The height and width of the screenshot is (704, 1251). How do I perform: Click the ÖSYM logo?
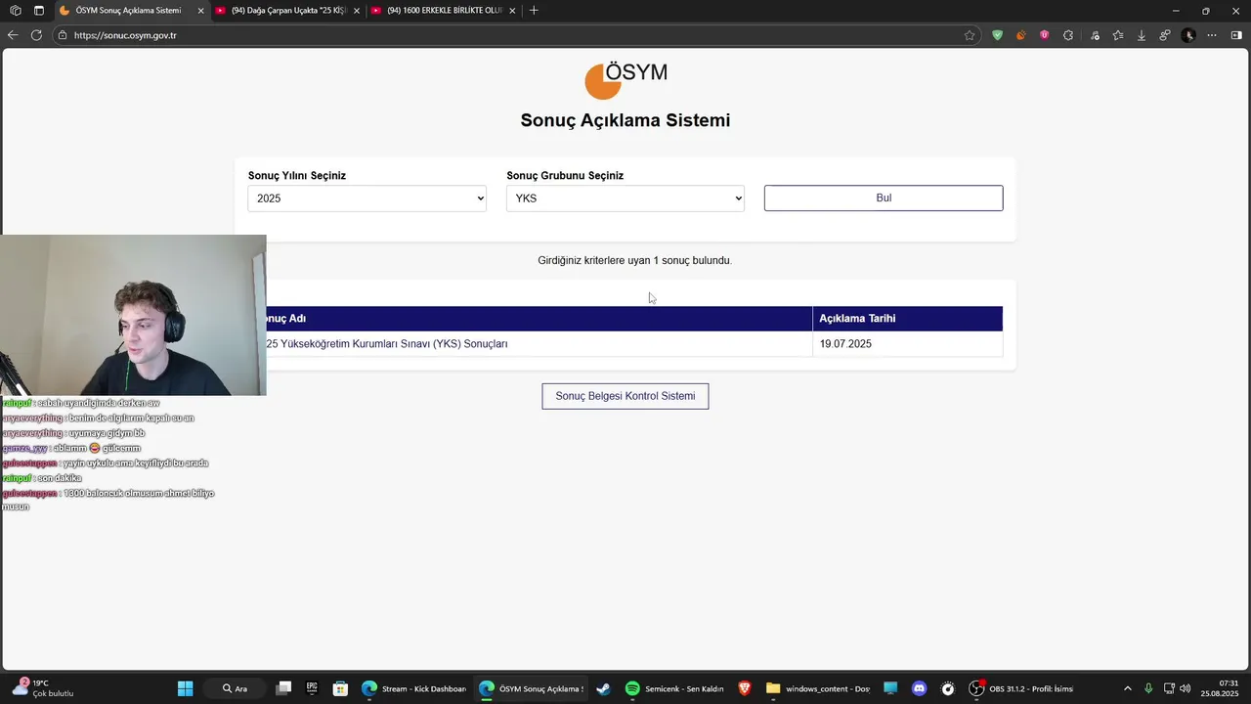(x=625, y=80)
